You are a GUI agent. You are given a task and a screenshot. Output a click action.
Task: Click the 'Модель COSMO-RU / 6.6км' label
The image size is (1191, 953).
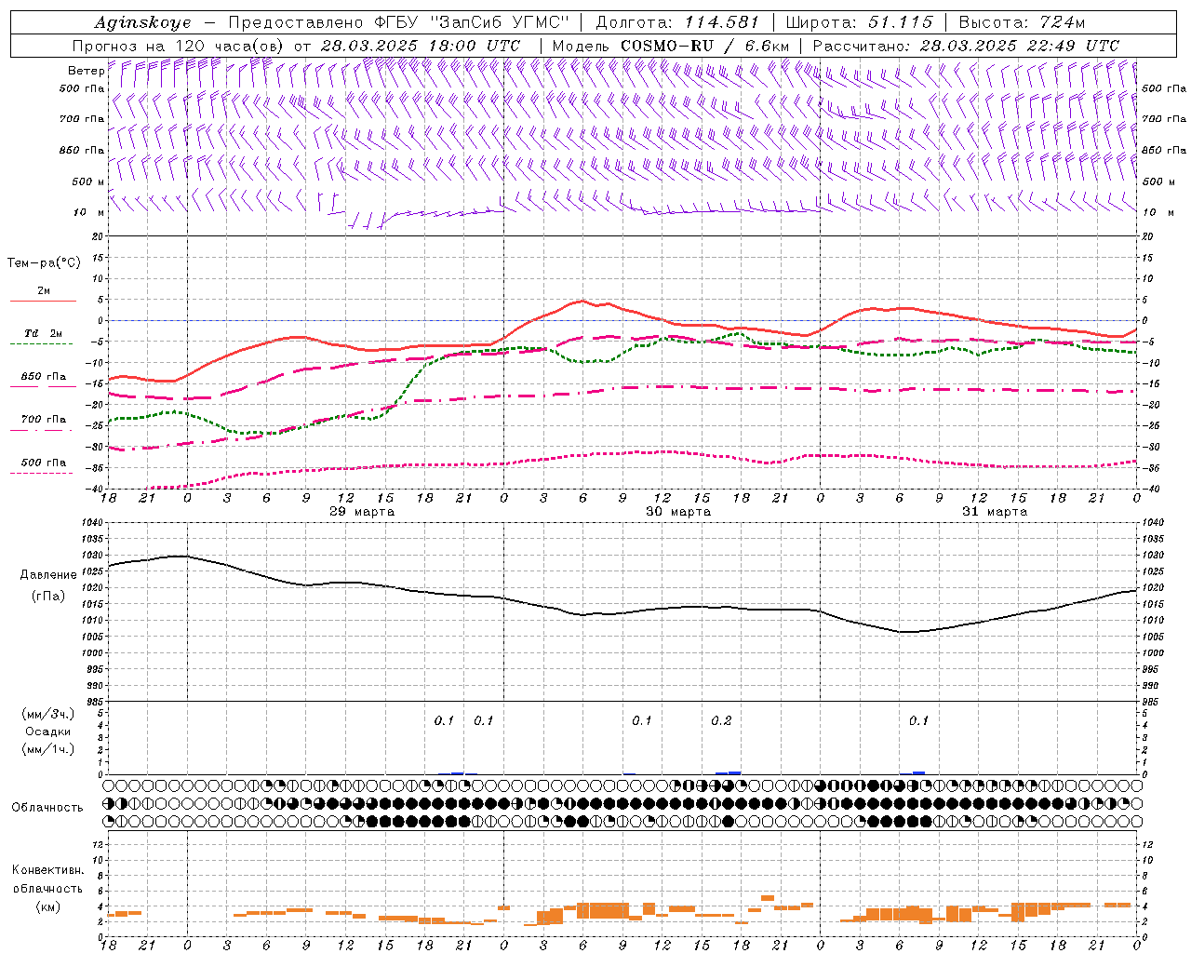pos(671,46)
